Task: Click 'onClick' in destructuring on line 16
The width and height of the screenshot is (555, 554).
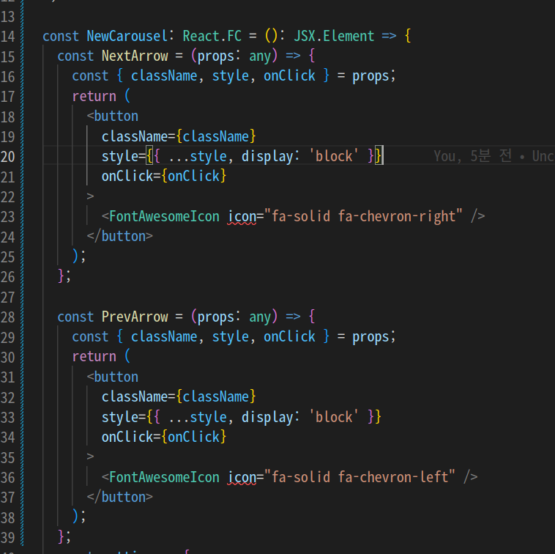Action: tap(289, 75)
